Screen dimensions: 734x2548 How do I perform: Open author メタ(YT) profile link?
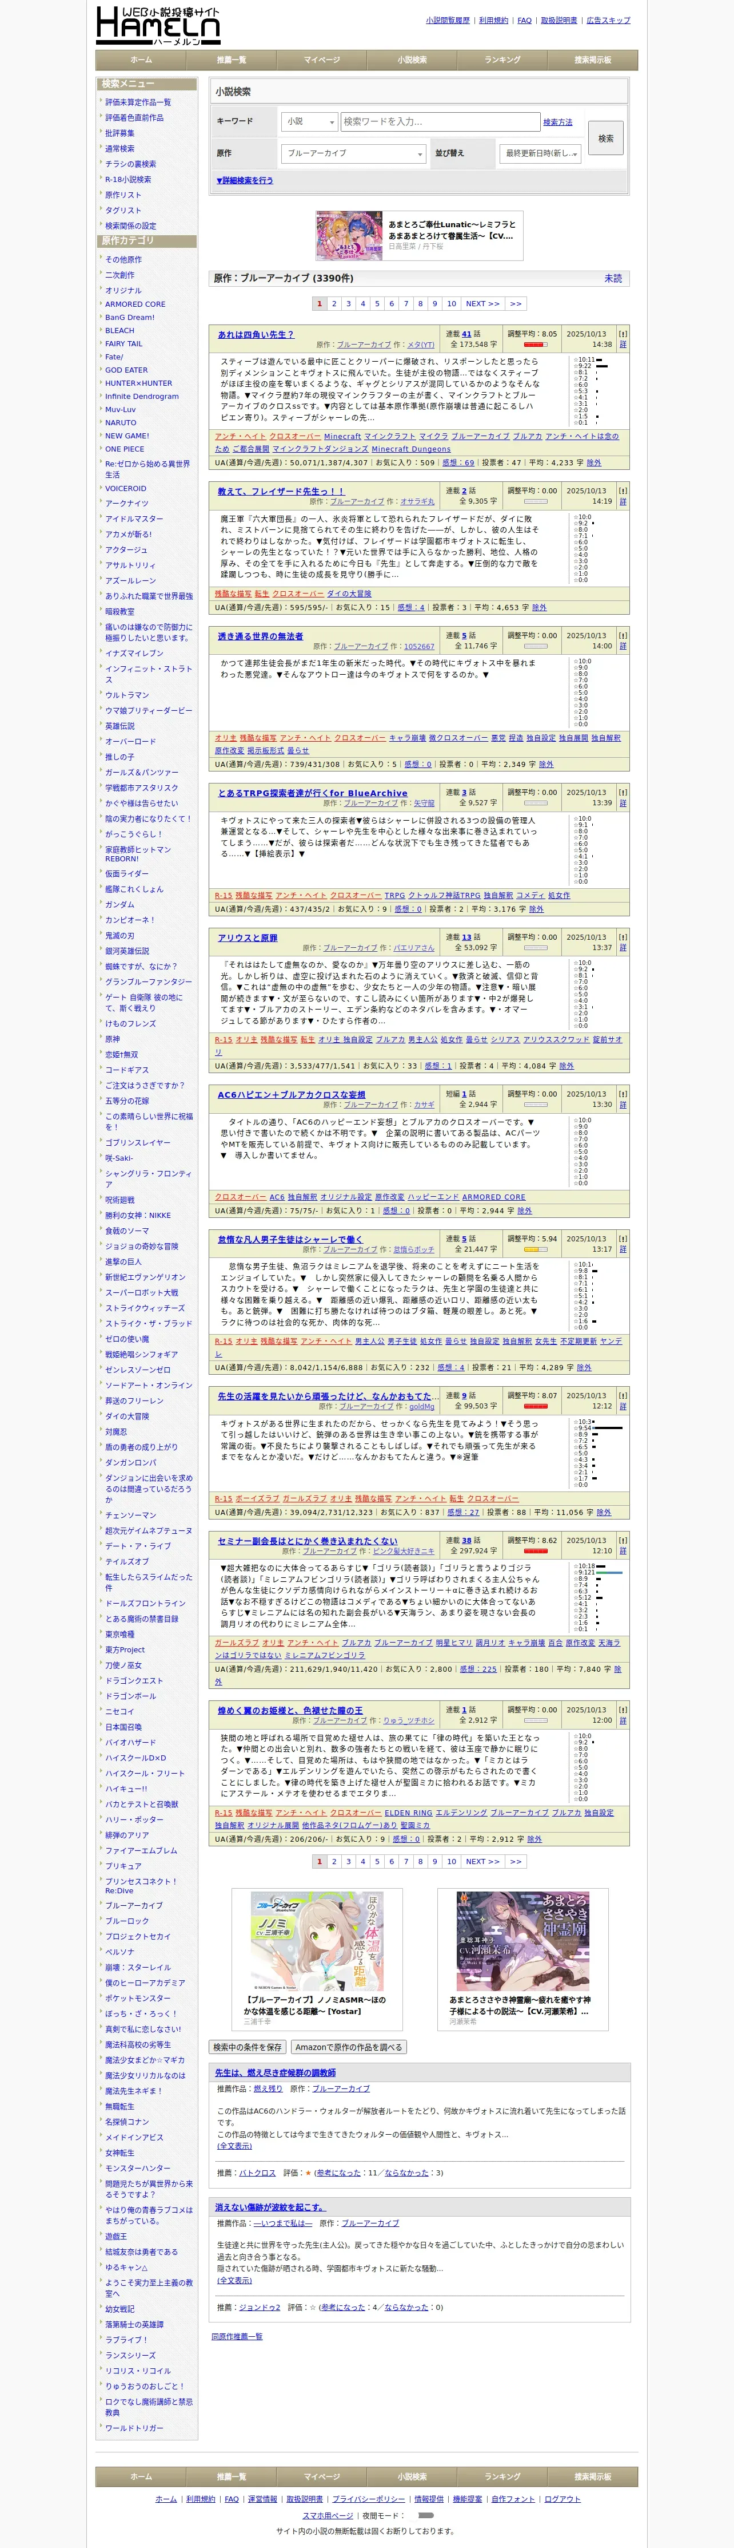[x=421, y=345]
